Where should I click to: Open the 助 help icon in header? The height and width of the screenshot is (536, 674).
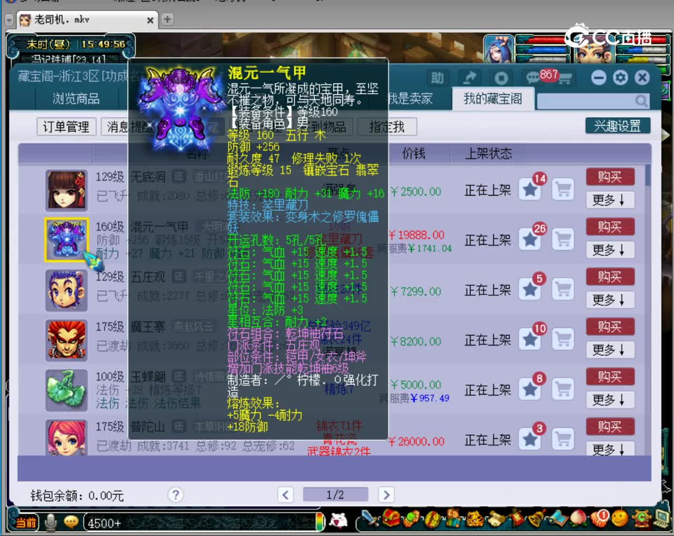tap(437, 78)
